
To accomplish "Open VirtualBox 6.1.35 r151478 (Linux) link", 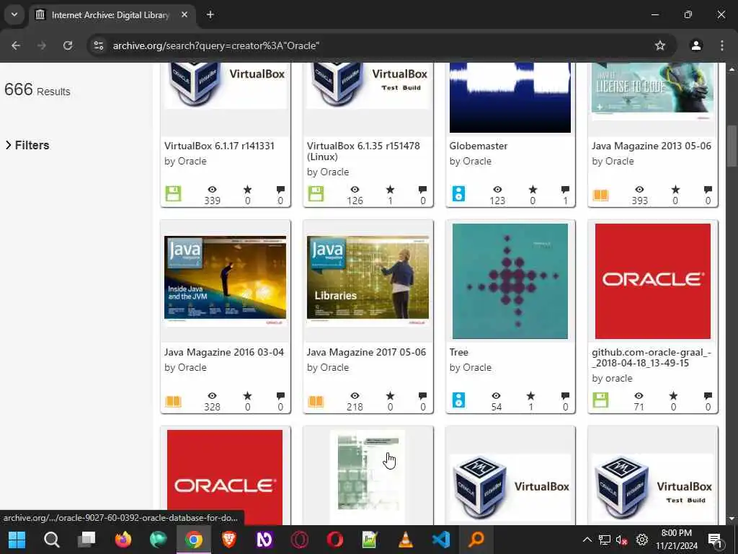I will pos(363,151).
